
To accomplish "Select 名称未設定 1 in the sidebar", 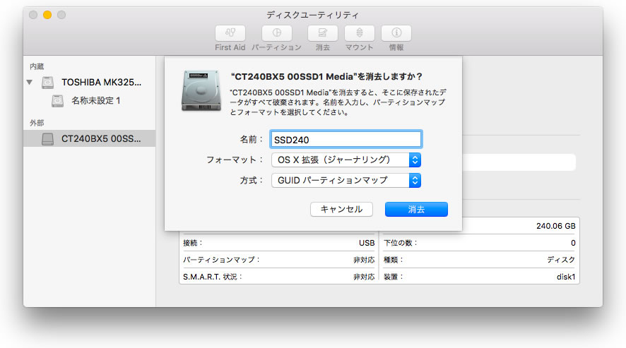I will (x=95, y=101).
